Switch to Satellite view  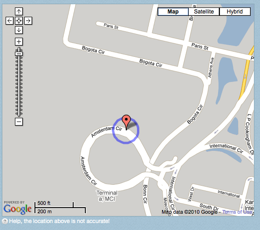pos(204,12)
